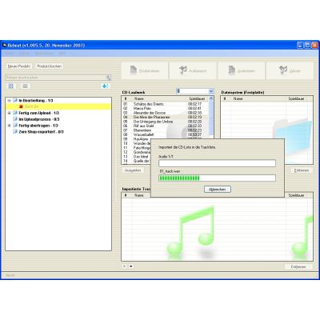Click the Releases durchsuchen search field
The image size is (320, 320).
click(x=56, y=78)
